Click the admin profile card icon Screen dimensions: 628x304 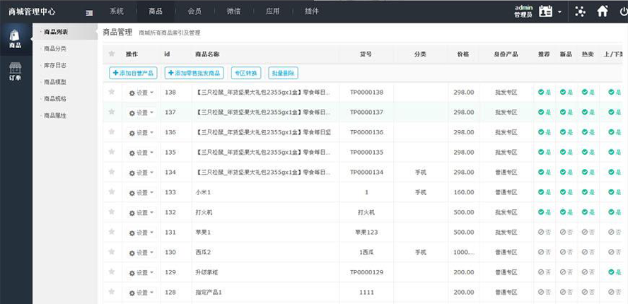(545, 11)
